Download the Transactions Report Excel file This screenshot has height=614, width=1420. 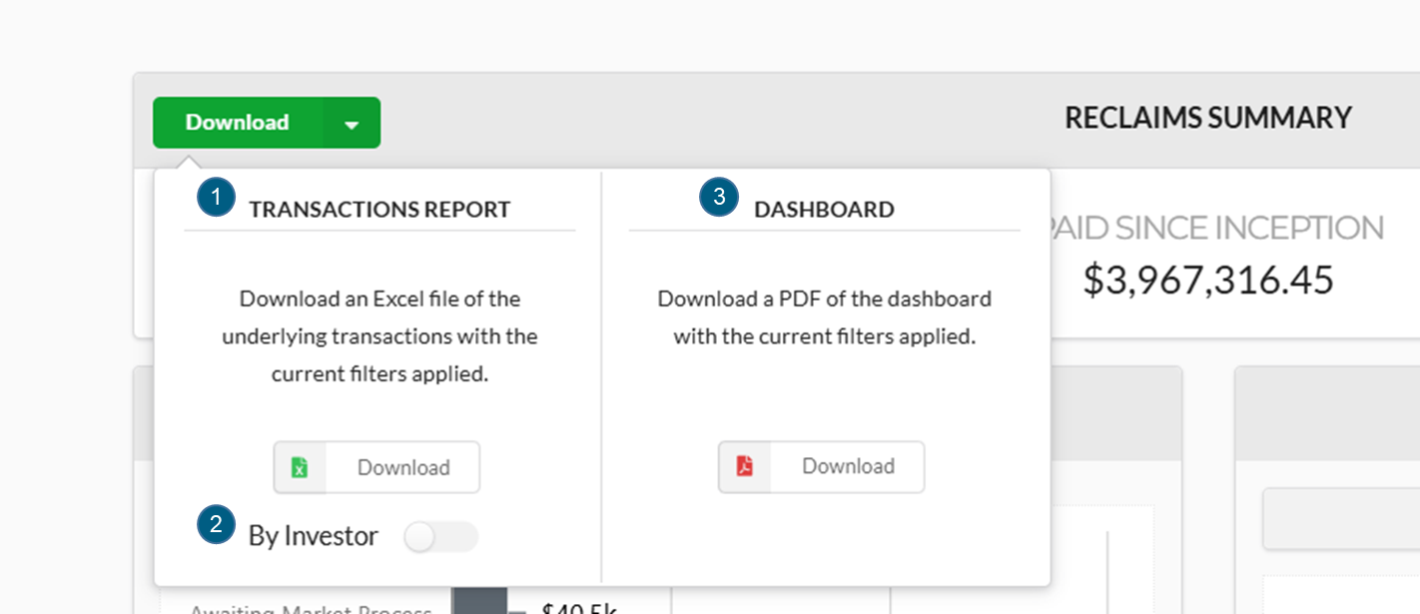[x=402, y=467]
